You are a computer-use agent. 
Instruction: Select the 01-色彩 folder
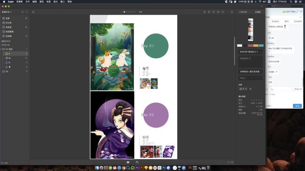point(15,49)
